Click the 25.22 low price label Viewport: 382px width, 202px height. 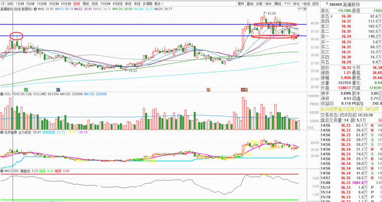click(x=133, y=71)
